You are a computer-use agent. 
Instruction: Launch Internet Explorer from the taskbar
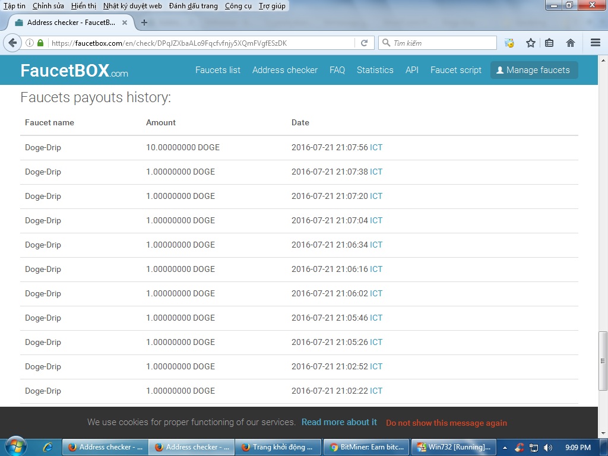(x=47, y=447)
